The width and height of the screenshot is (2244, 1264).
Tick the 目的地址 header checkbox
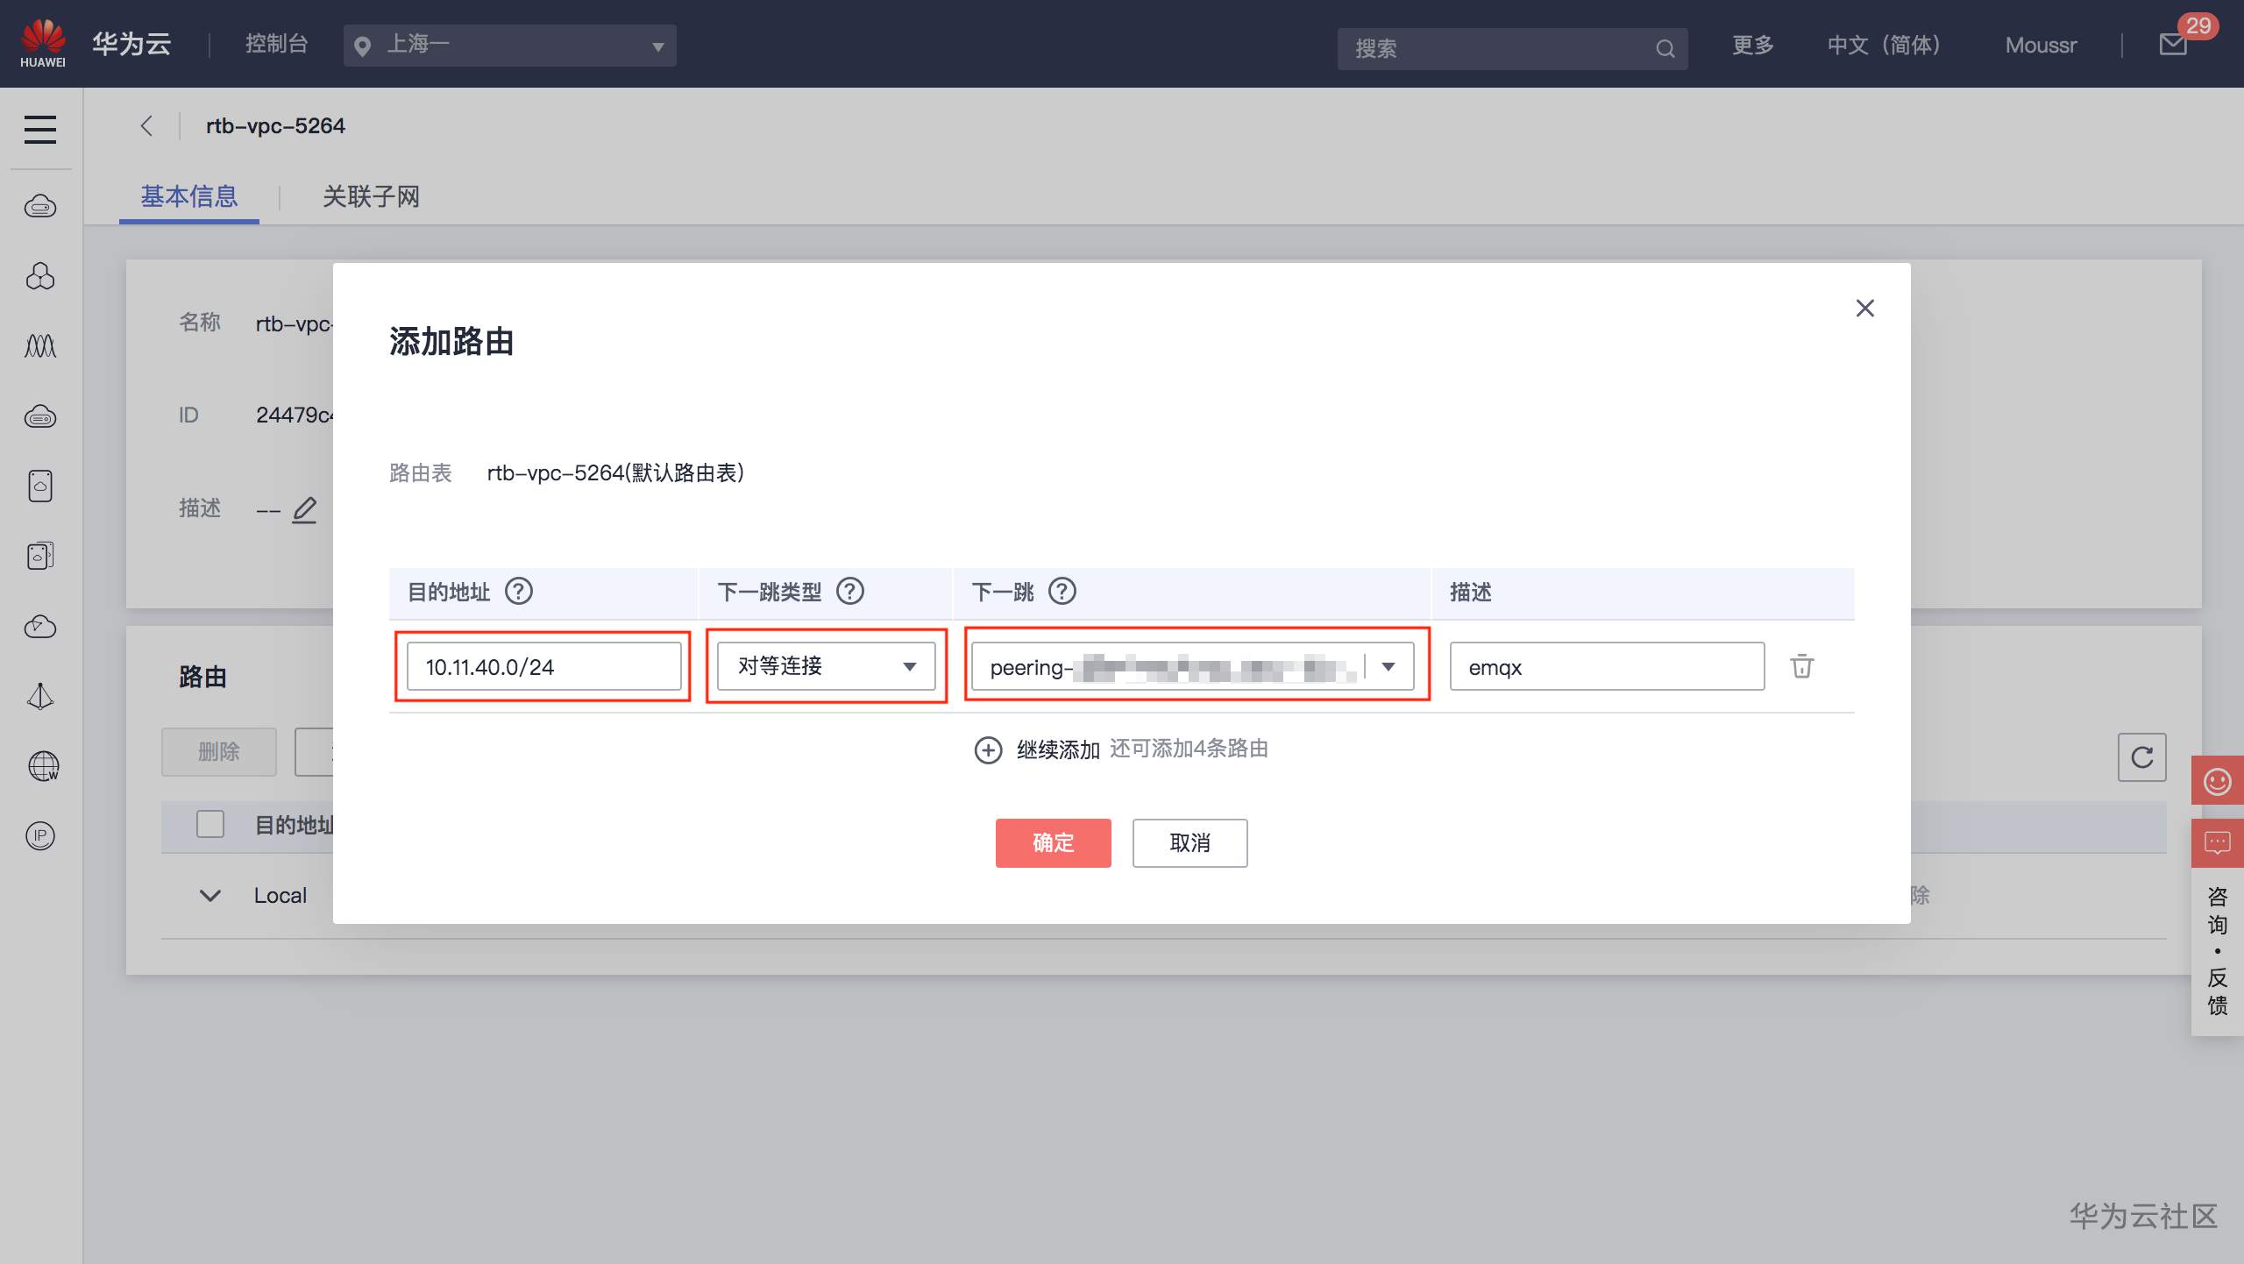click(210, 824)
